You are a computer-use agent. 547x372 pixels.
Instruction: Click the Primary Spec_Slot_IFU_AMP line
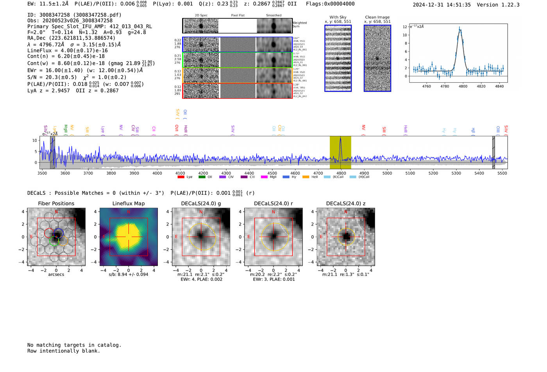pos(90,27)
